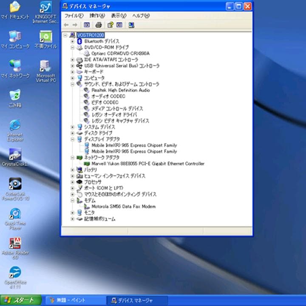The width and height of the screenshot is (306, 306).
Task: Select Optiarc CDRWDVD CRX890A device
Action: pyautogui.click(x=120, y=54)
